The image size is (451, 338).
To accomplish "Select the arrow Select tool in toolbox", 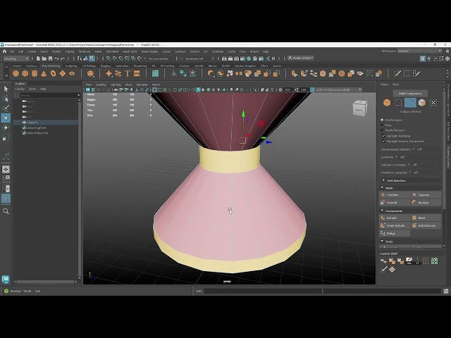I will (6, 89).
